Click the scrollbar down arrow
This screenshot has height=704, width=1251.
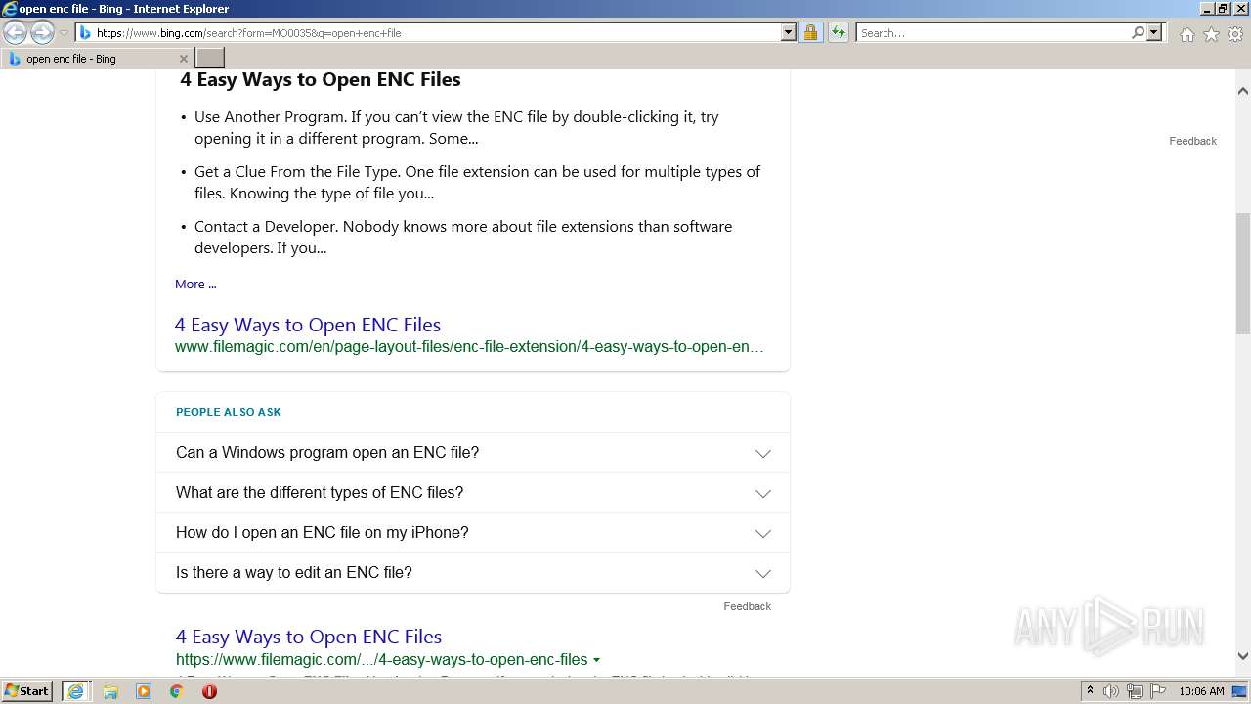pyautogui.click(x=1243, y=656)
